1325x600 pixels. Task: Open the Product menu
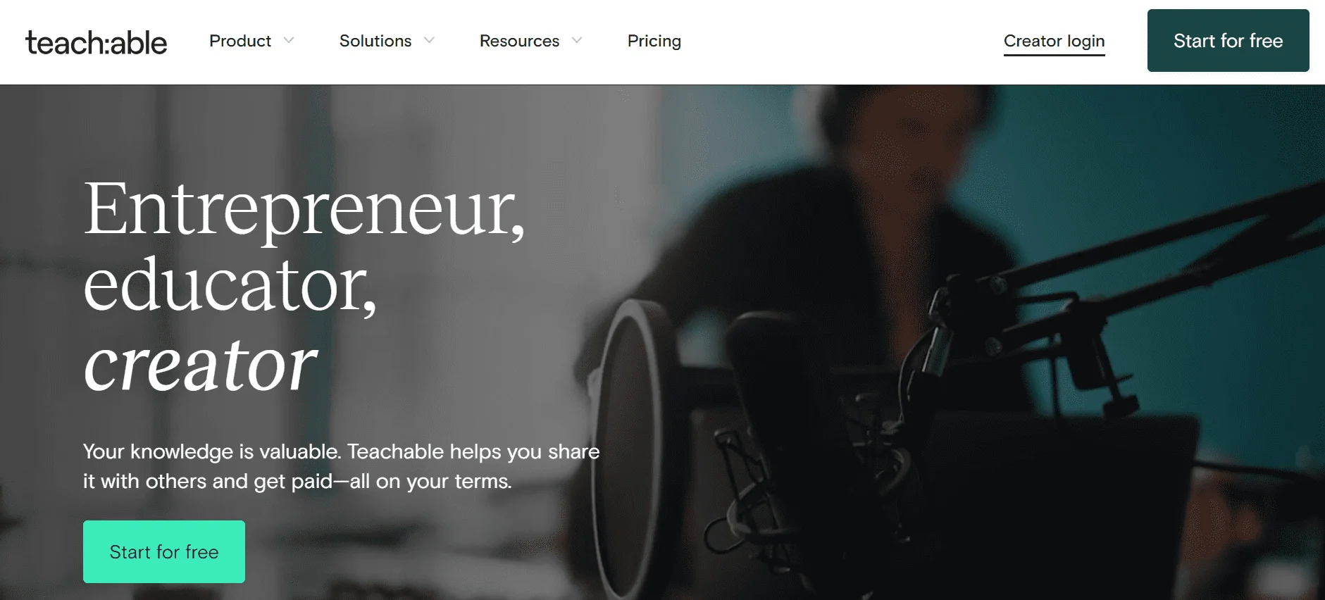point(240,41)
